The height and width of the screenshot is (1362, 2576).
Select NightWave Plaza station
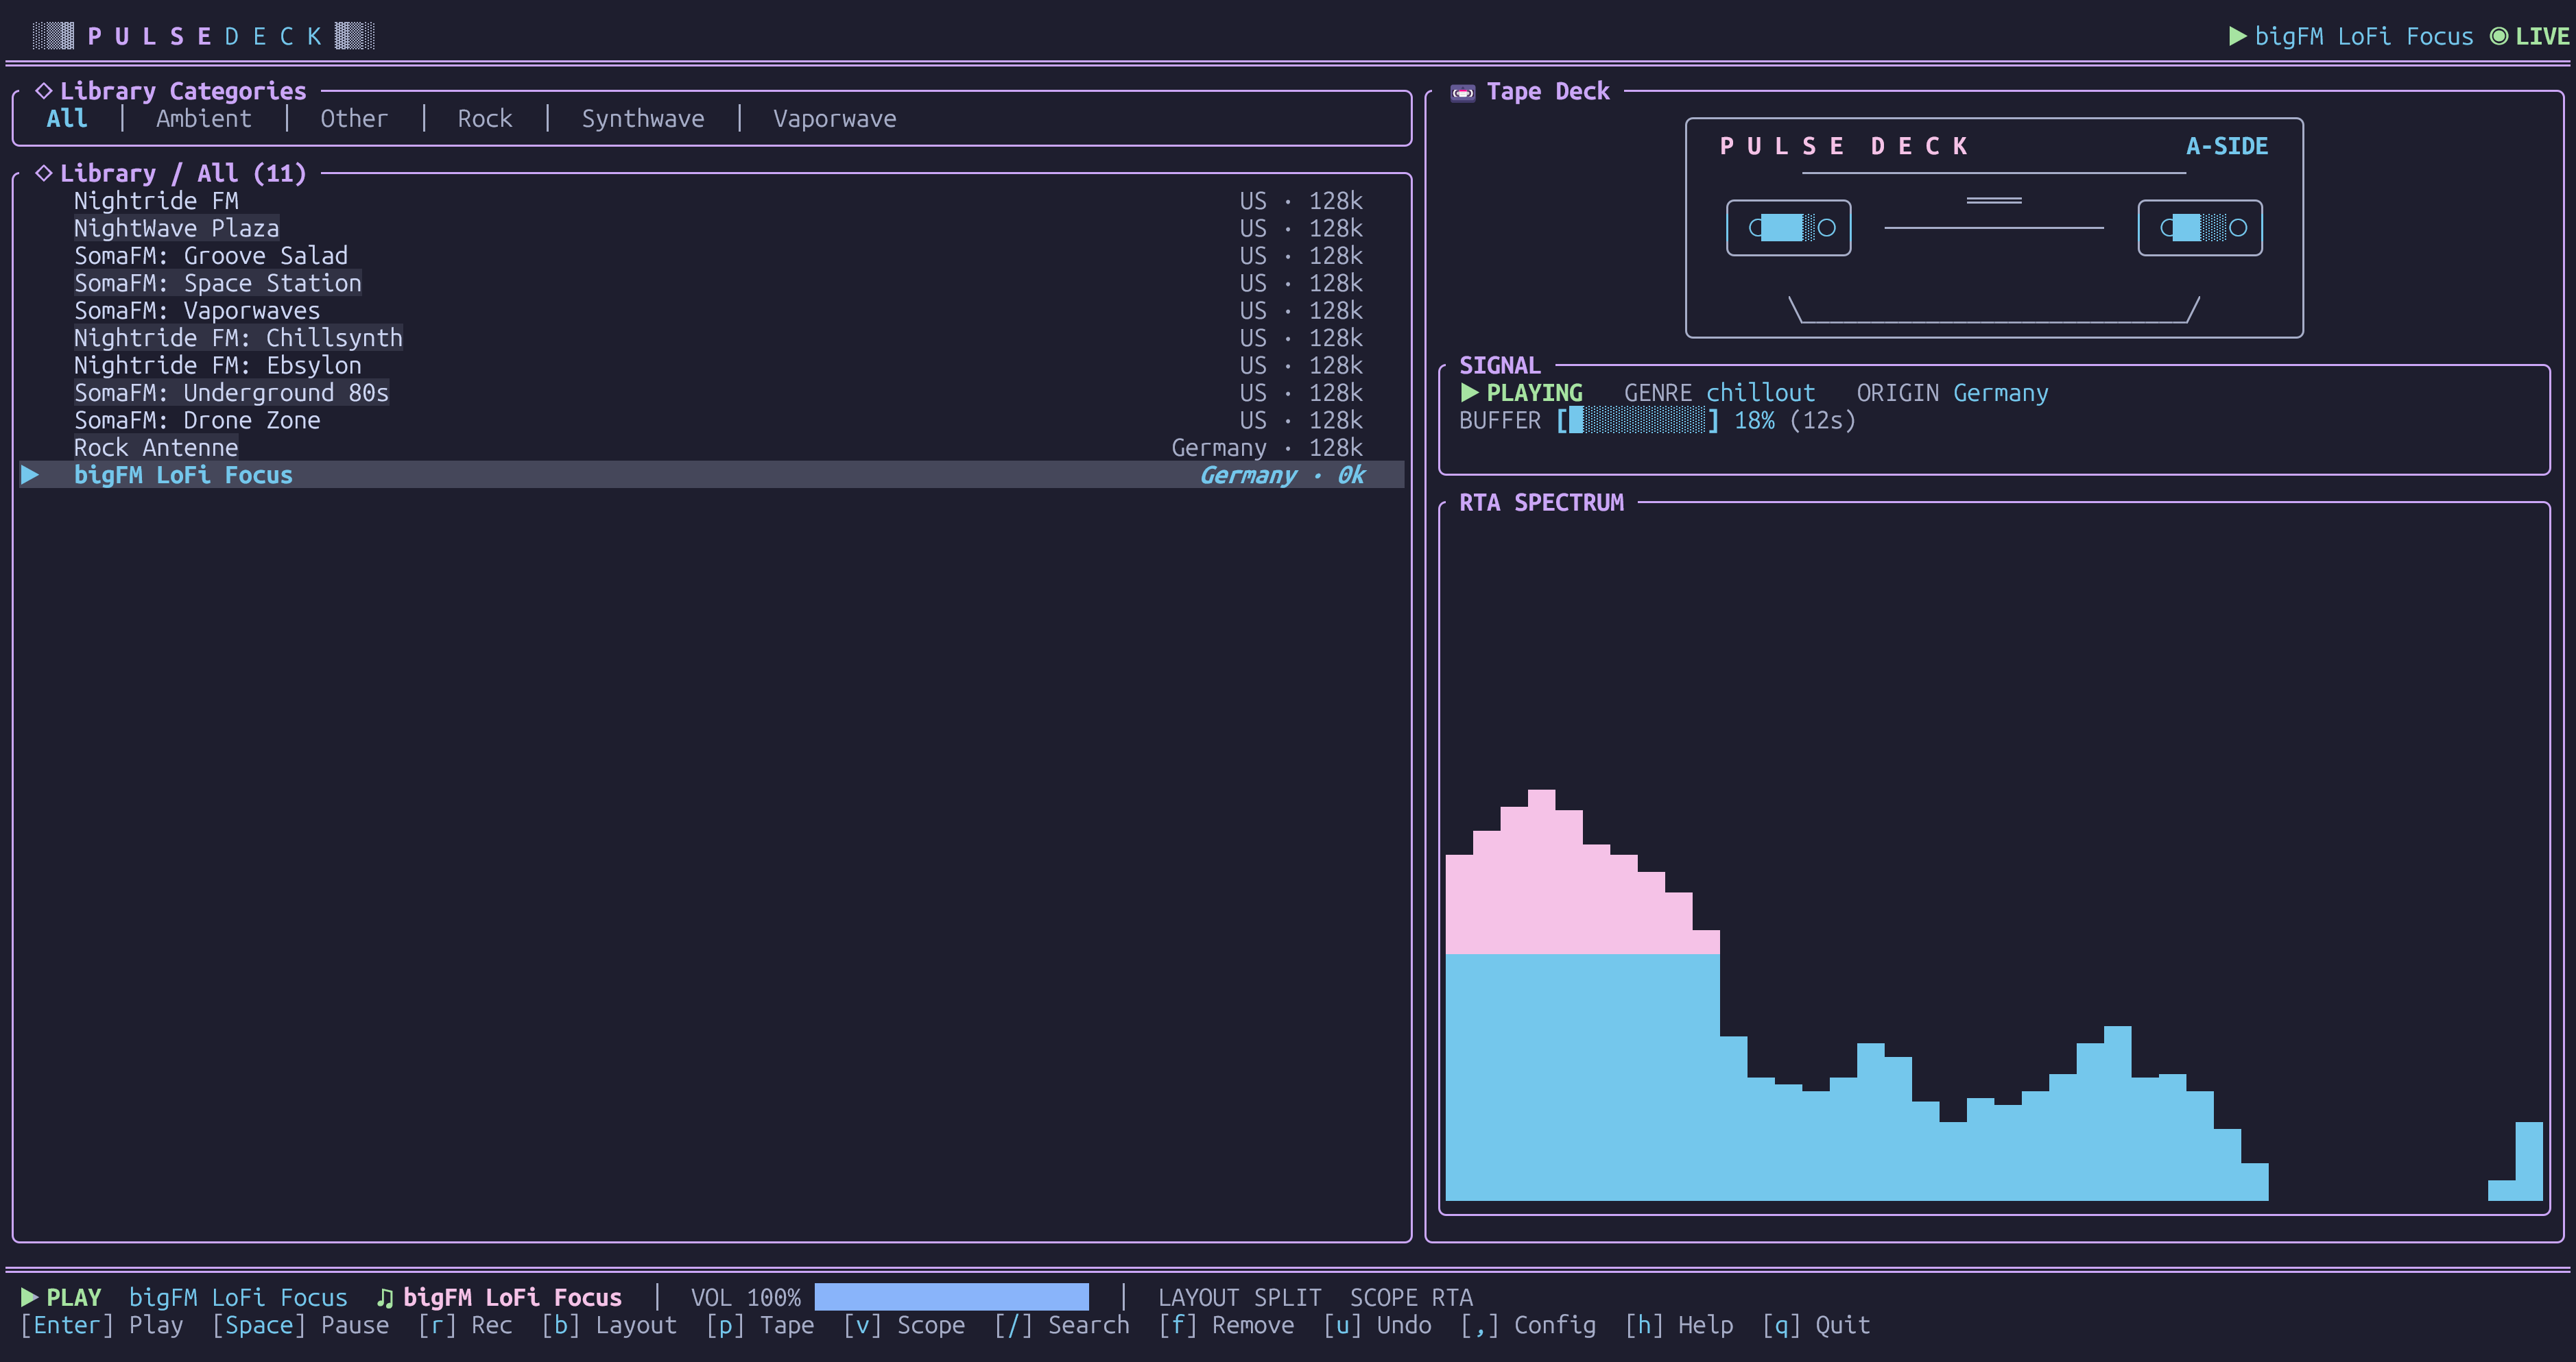pos(712,228)
